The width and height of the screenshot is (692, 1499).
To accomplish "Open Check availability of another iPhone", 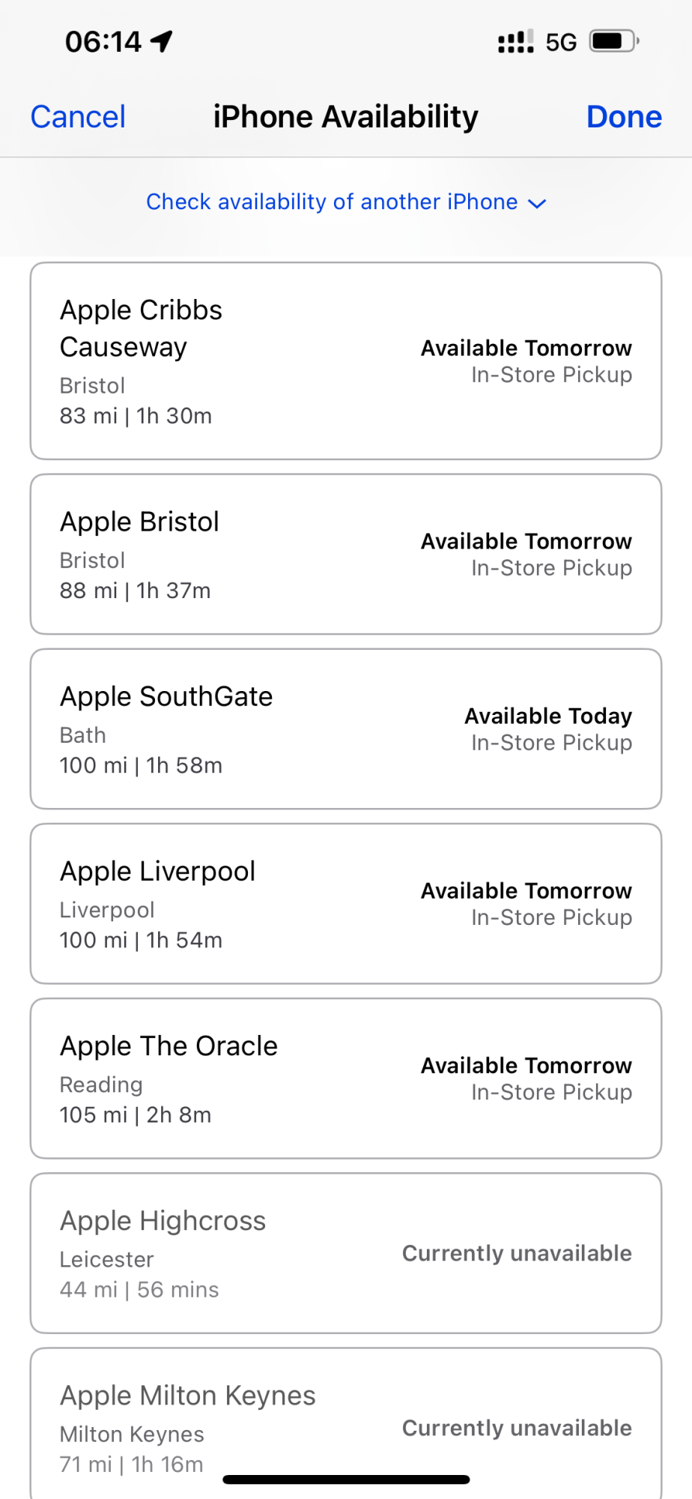I will 346,202.
